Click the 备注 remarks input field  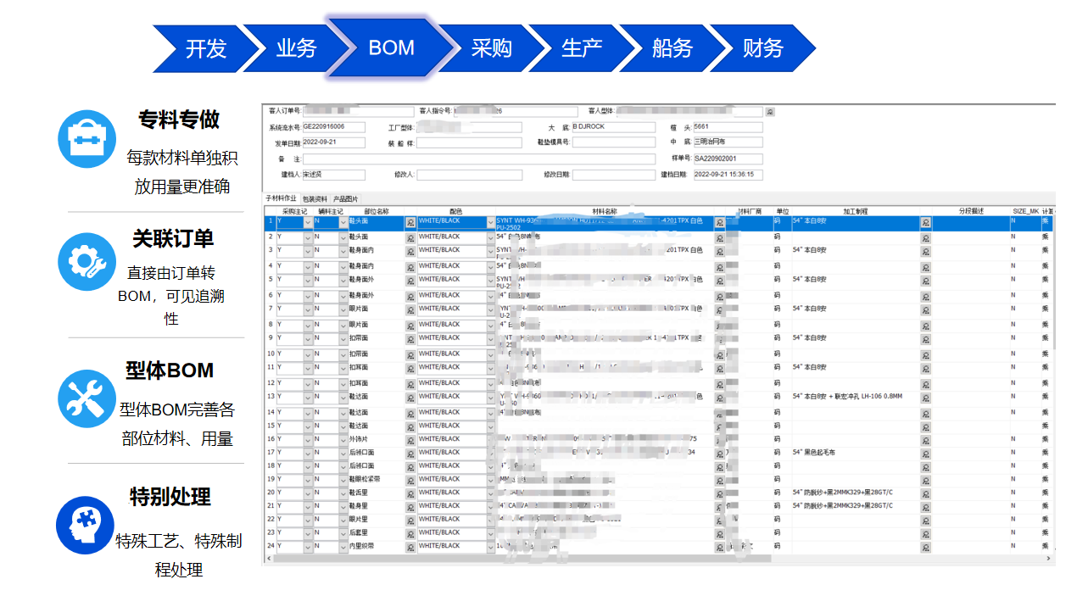(479, 159)
